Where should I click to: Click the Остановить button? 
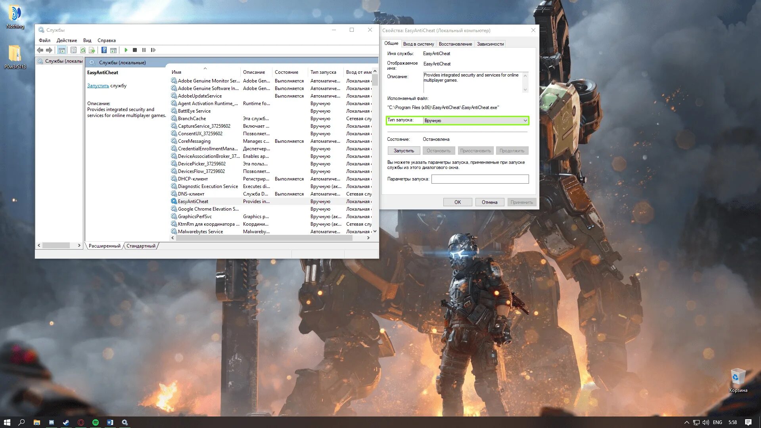tap(439, 151)
